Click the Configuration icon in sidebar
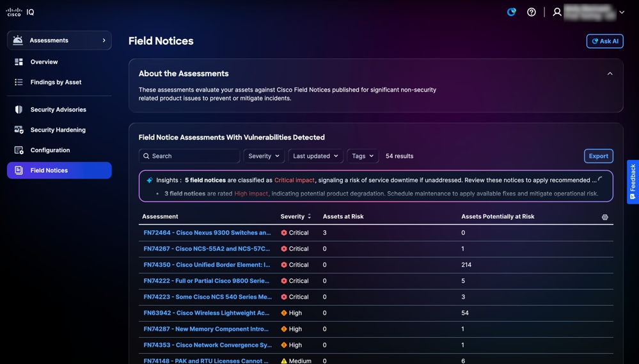 [19, 150]
